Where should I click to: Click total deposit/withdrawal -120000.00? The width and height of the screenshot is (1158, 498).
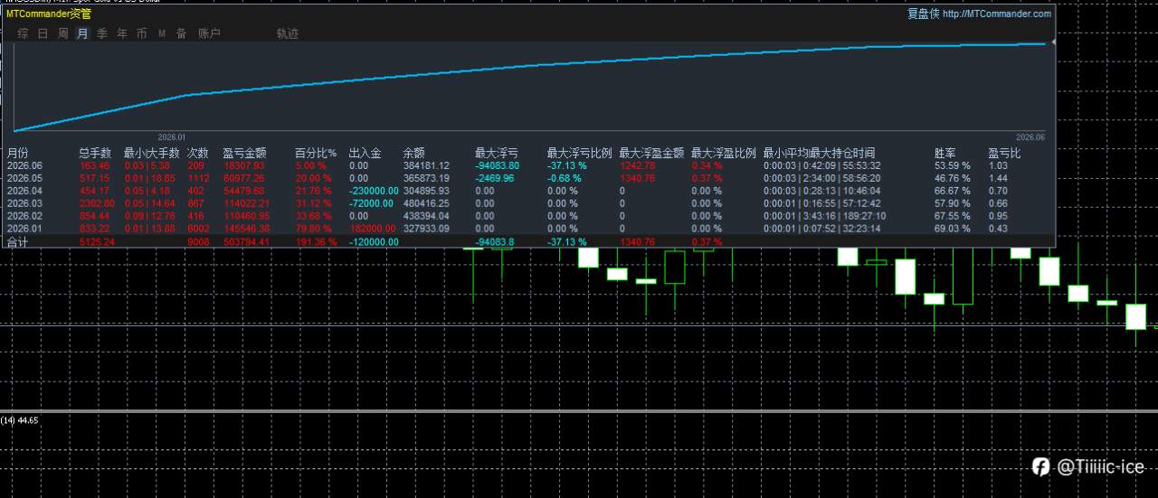(x=374, y=242)
